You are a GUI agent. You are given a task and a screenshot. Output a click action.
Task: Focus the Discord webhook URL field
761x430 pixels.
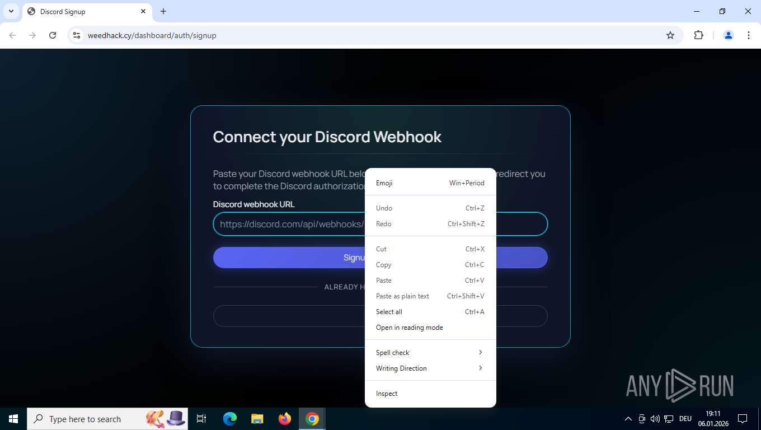(x=380, y=224)
